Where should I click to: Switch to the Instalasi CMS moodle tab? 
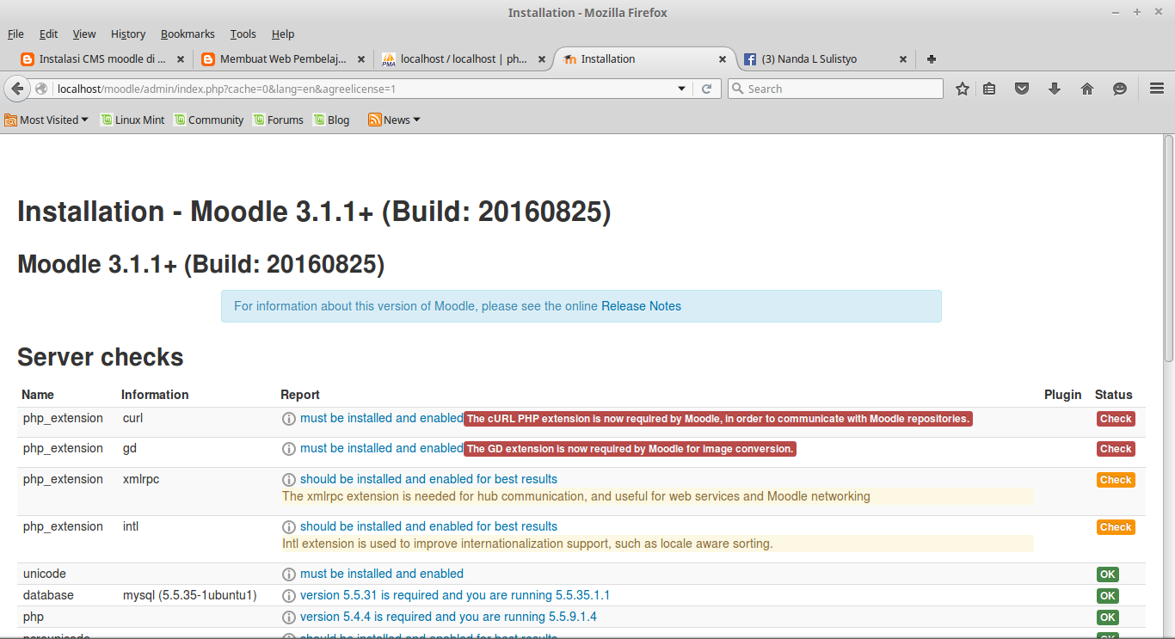coord(102,59)
